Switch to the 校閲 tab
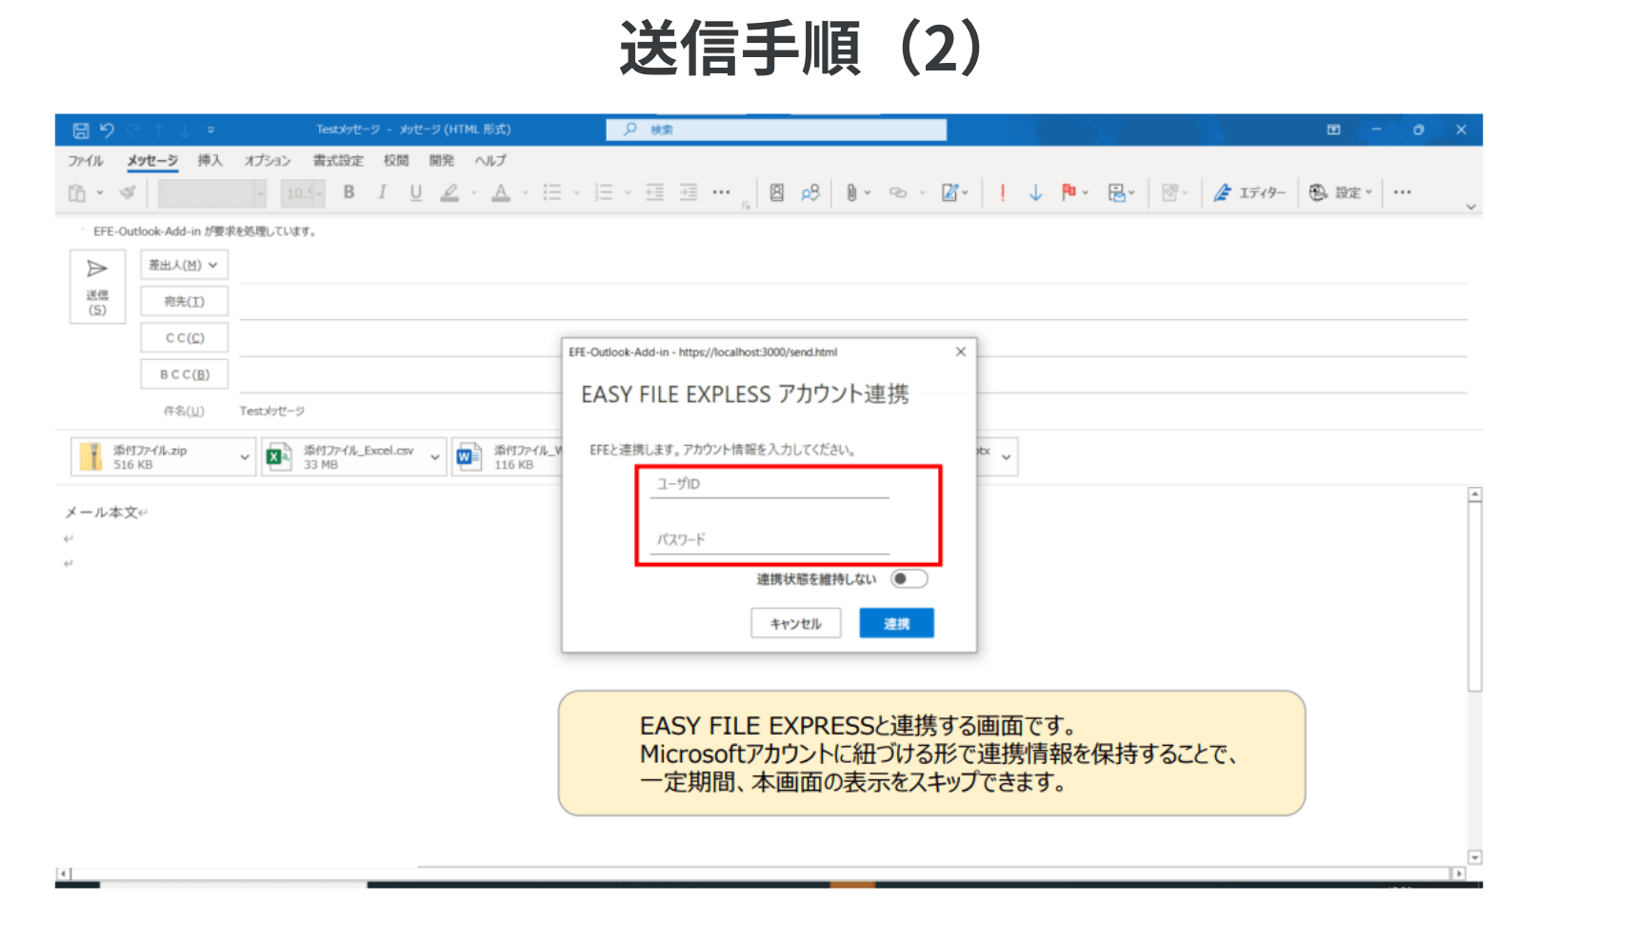Image resolution: width=1638 pixels, height=925 pixels. click(396, 161)
